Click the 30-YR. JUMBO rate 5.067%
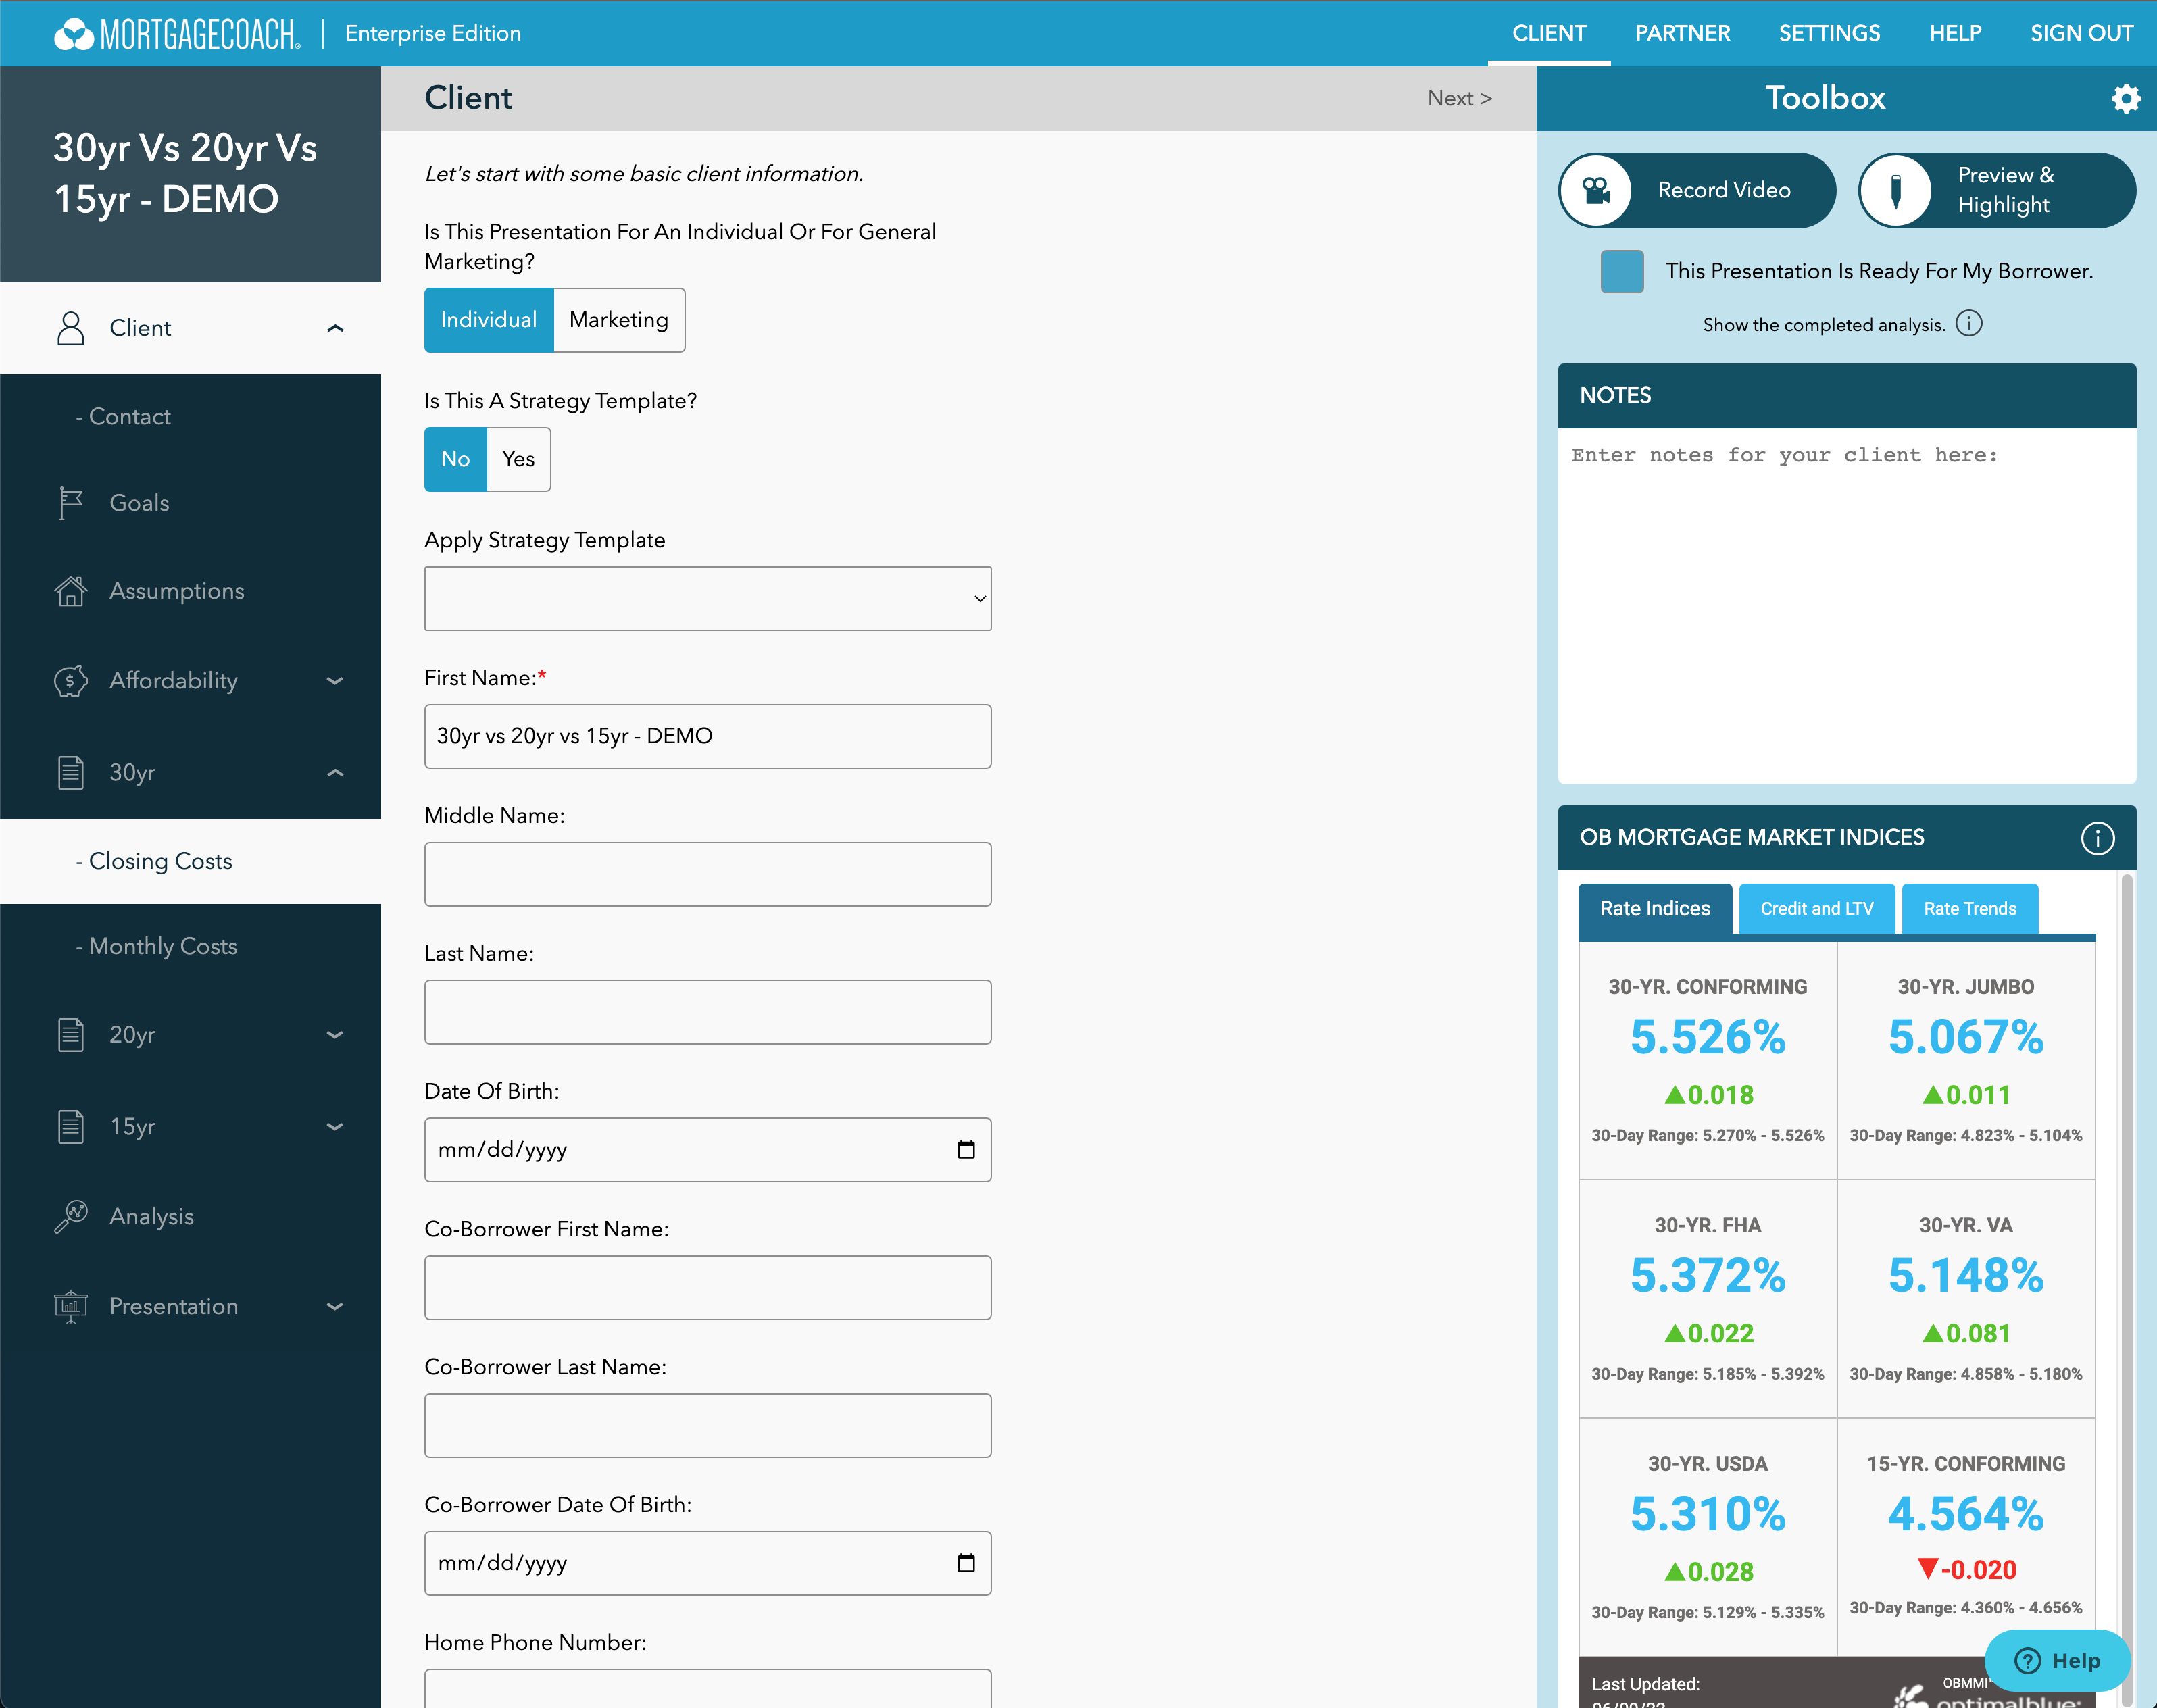 point(1965,1037)
